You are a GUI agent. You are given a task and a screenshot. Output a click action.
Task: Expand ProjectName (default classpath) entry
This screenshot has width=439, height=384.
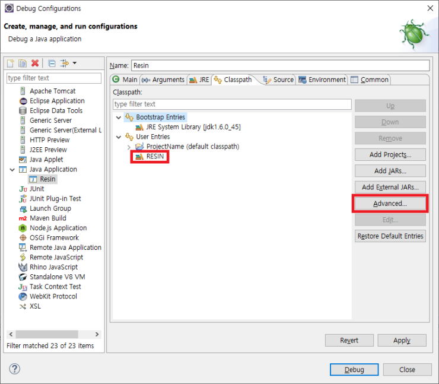[129, 147]
